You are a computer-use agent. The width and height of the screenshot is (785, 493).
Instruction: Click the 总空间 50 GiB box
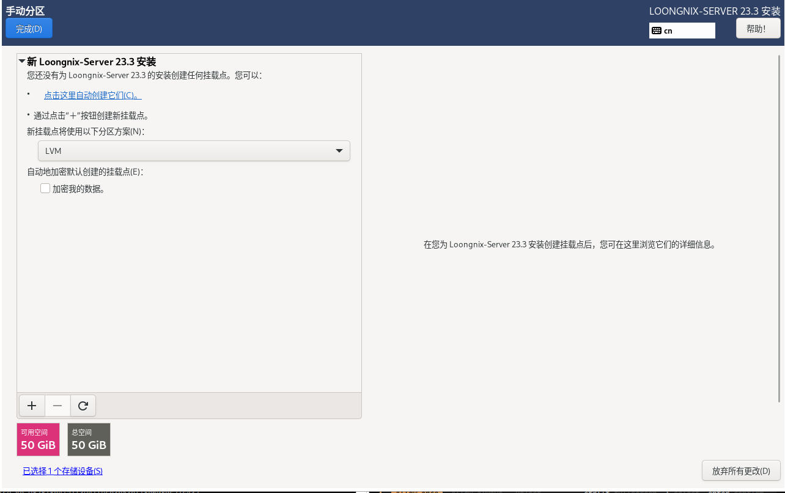pyautogui.click(x=89, y=439)
